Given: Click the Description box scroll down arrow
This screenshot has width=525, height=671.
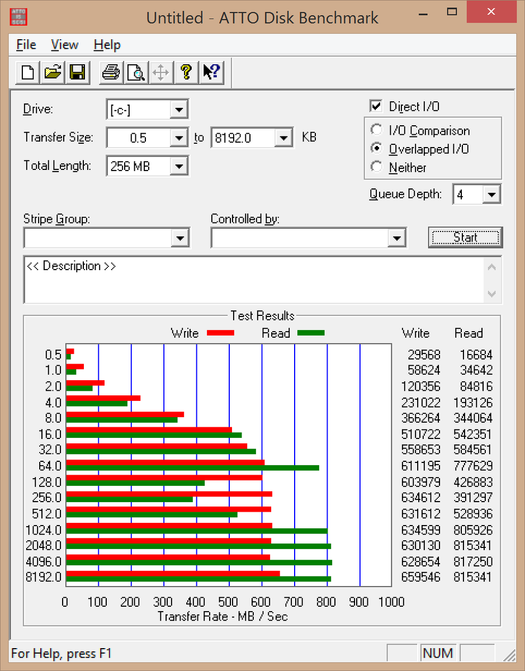Looking at the screenshot, I should point(492,294).
